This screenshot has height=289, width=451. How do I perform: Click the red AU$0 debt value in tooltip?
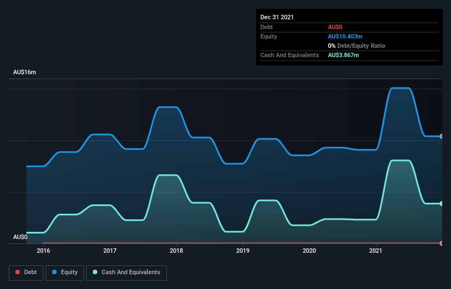pos(335,27)
